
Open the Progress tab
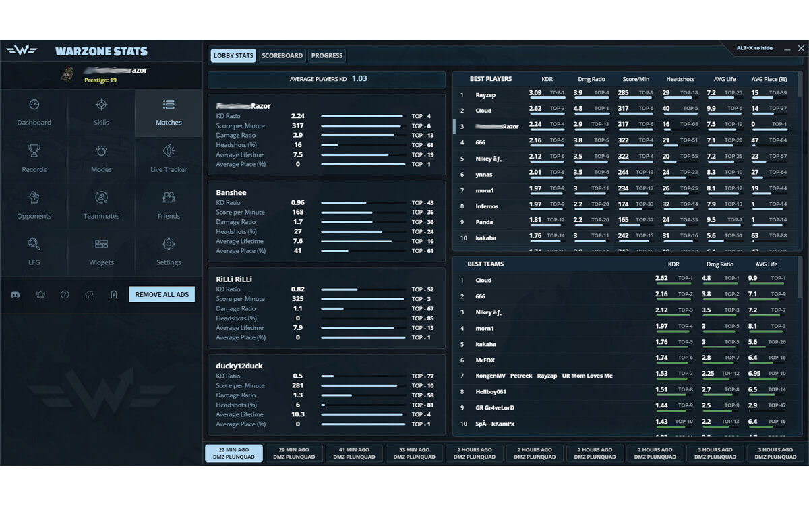[327, 55]
